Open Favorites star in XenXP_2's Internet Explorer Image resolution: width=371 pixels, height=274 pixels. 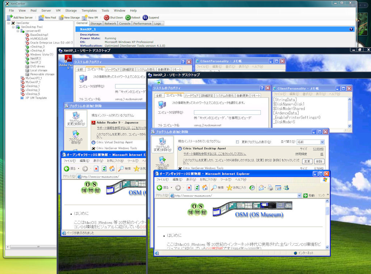coord(229,188)
